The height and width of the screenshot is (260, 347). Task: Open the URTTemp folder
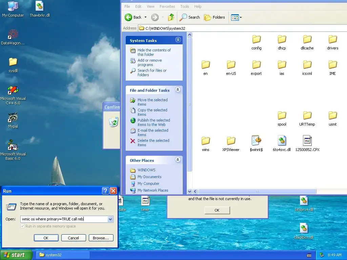click(x=307, y=119)
